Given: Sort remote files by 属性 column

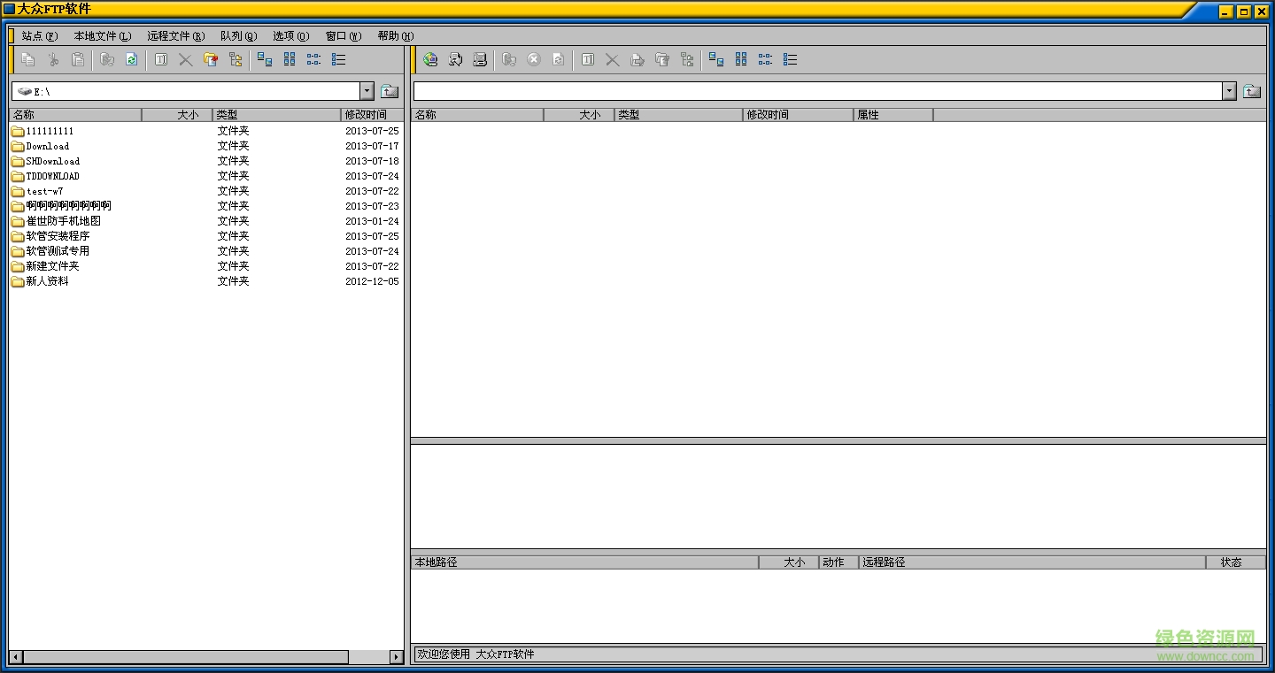Looking at the screenshot, I should [892, 115].
